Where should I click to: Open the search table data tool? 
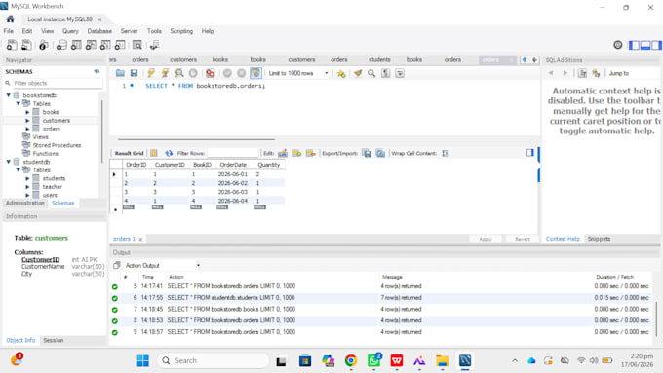[137, 45]
